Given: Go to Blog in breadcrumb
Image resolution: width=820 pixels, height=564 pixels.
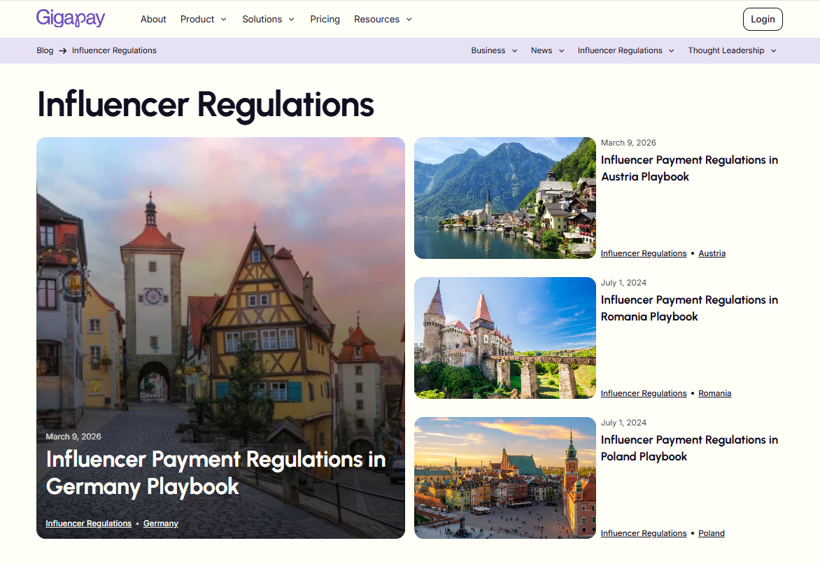Looking at the screenshot, I should pyautogui.click(x=45, y=51).
